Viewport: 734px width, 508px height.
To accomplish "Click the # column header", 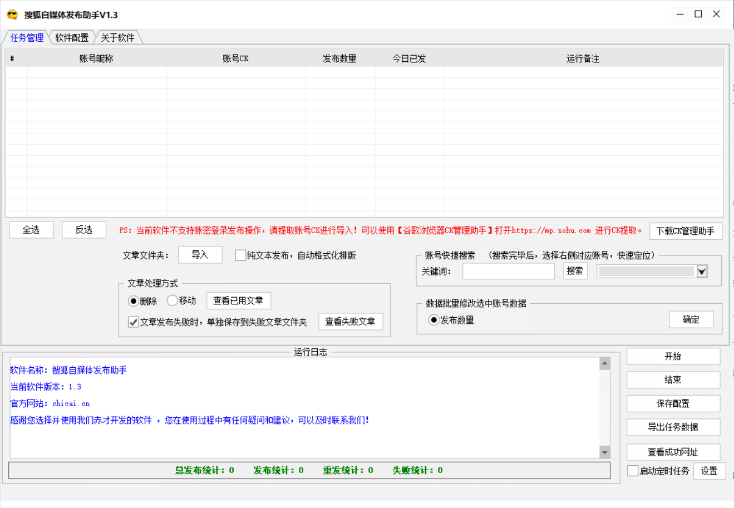I will pos(16,58).
